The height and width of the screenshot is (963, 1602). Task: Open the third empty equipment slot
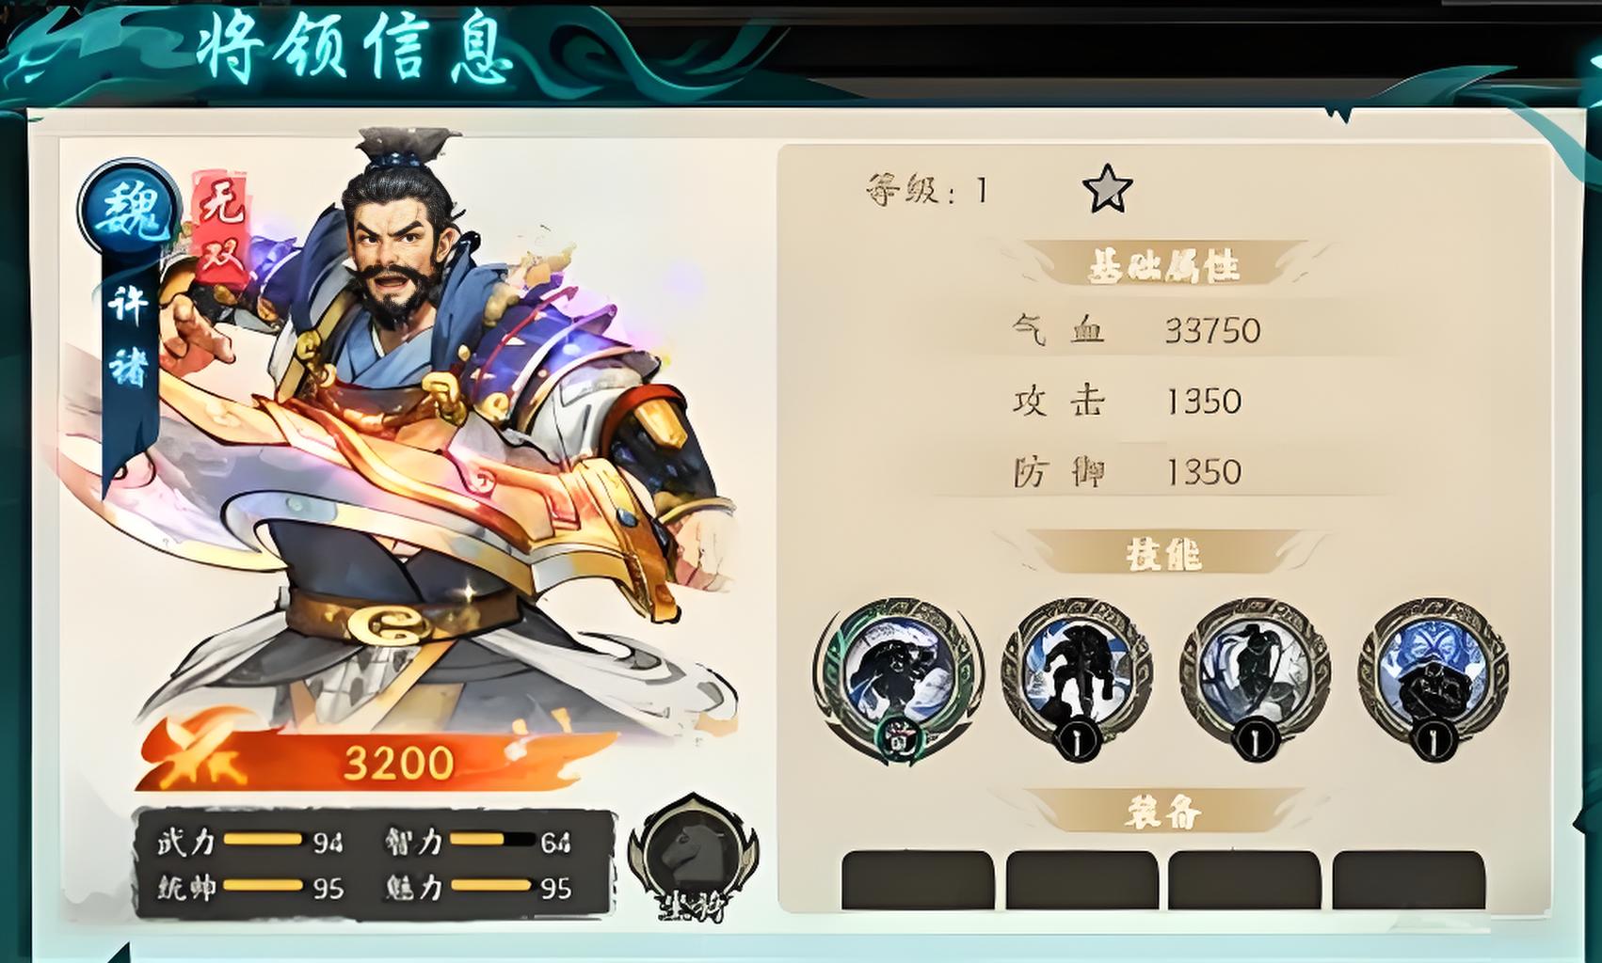[1244, 880]
